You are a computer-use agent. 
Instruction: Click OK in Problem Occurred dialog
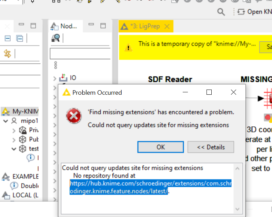[x=160, y=147]
